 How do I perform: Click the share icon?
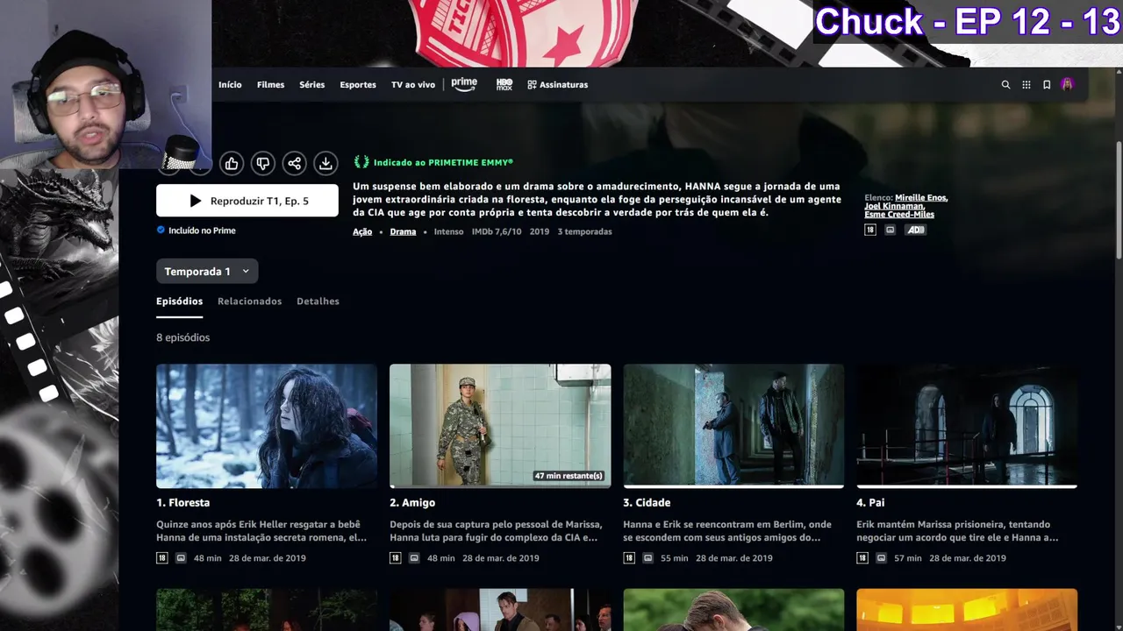pyautogui.click(x=295, y=163)
